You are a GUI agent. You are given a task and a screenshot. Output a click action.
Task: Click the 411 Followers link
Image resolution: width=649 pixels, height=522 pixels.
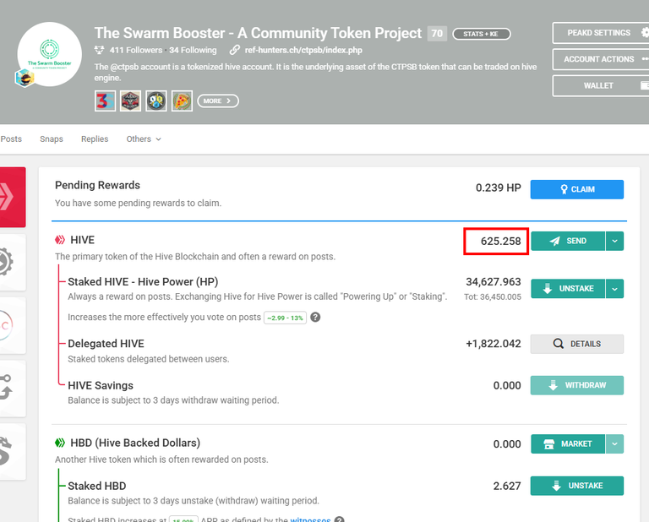[x=136, y=50]
